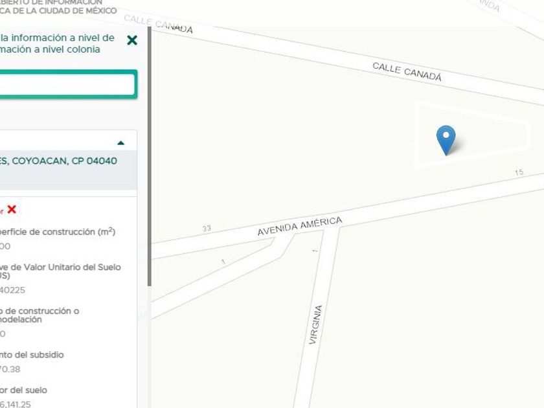Click the Monto del subsidio value

[10, 369]
